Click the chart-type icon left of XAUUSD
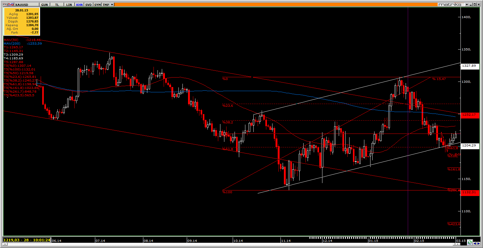483x248 pixels. [5, 5]
